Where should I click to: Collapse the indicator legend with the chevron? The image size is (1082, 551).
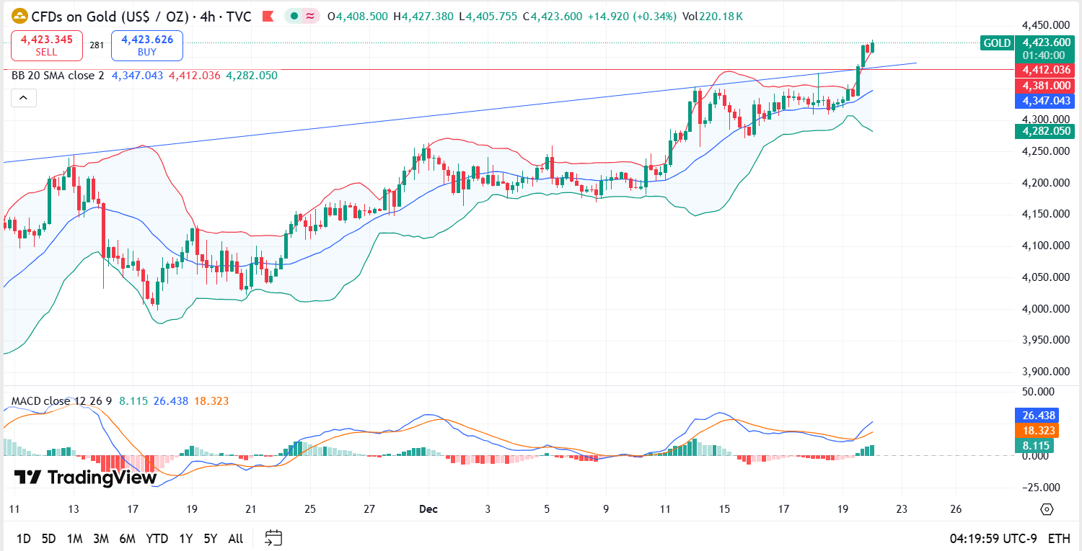click(24, 97)
